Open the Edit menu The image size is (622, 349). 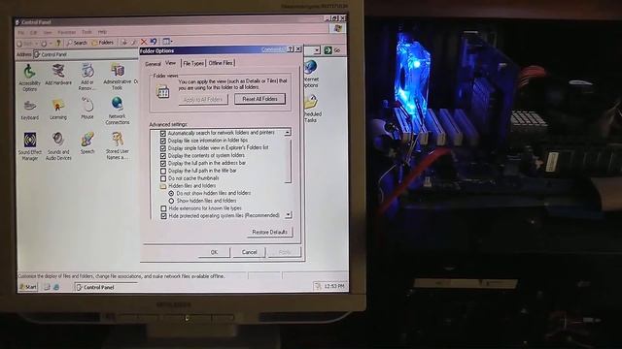(34, 32)
